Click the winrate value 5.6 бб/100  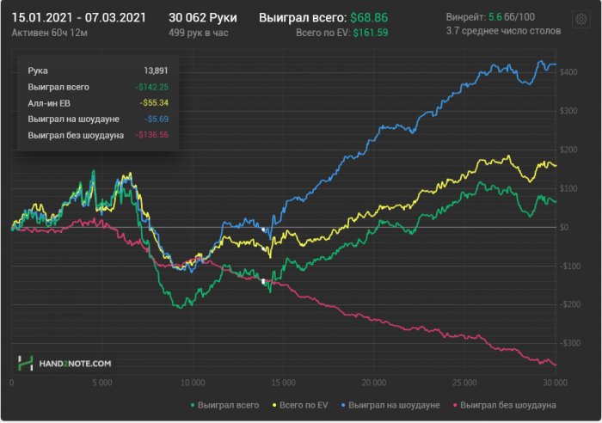pyautogui.click(x=512, y=17)
